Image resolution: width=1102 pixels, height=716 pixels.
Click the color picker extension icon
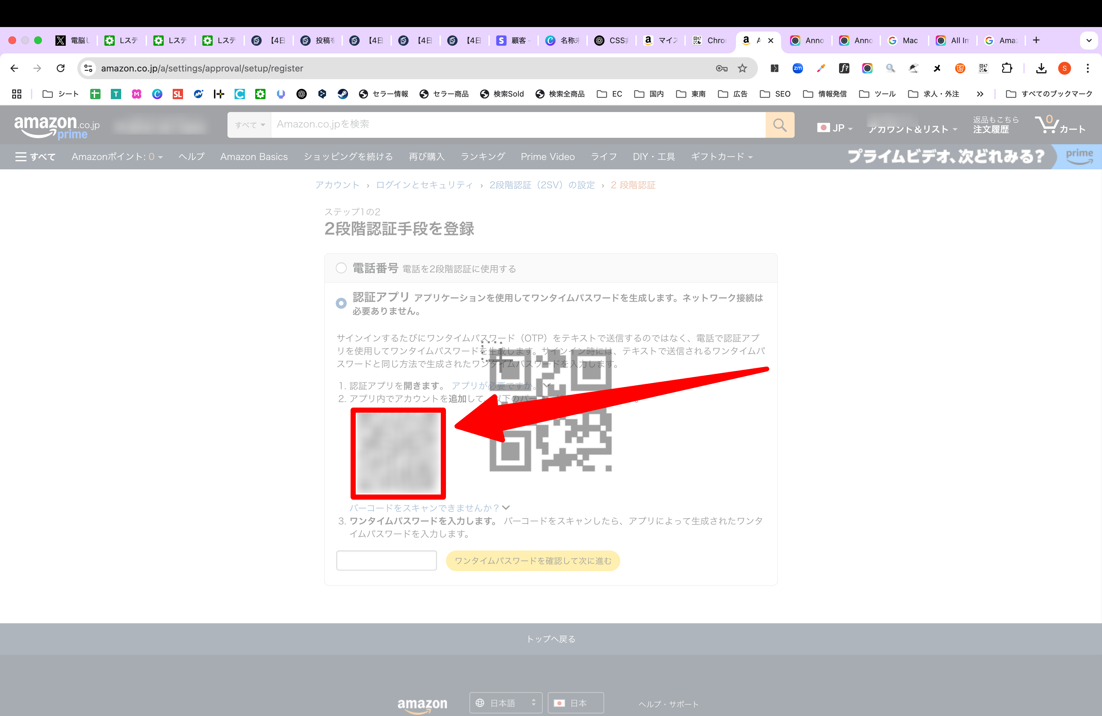821,69
